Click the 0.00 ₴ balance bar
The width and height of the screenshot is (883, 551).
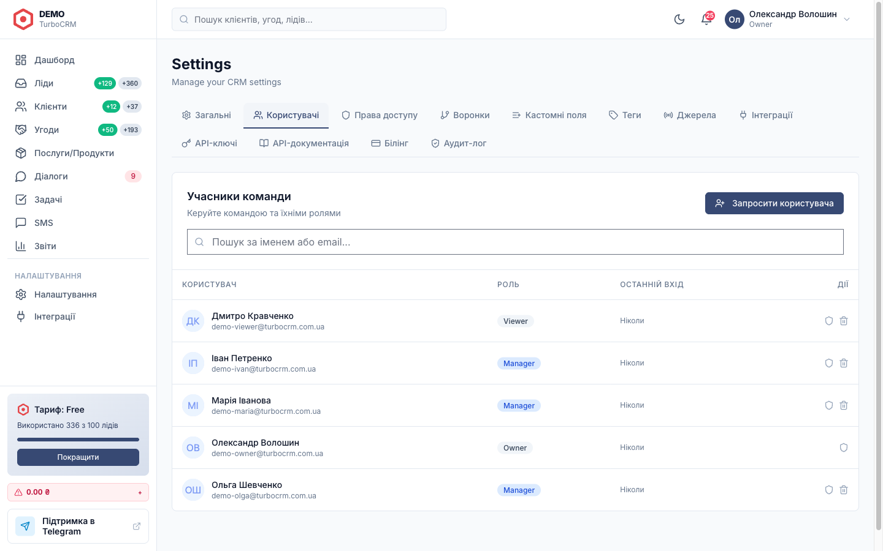point(78,492)
